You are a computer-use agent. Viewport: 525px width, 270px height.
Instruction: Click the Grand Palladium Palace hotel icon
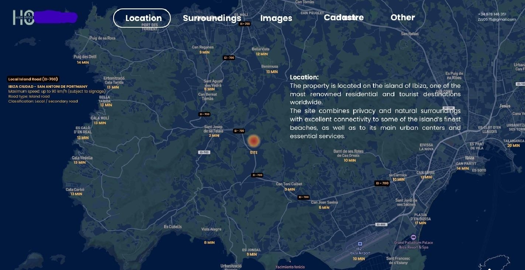click(x=413, y=237)
